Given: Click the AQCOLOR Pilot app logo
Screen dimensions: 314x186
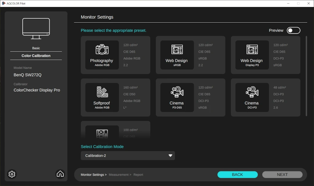Looking at the screenshot, I should (4, 3).
